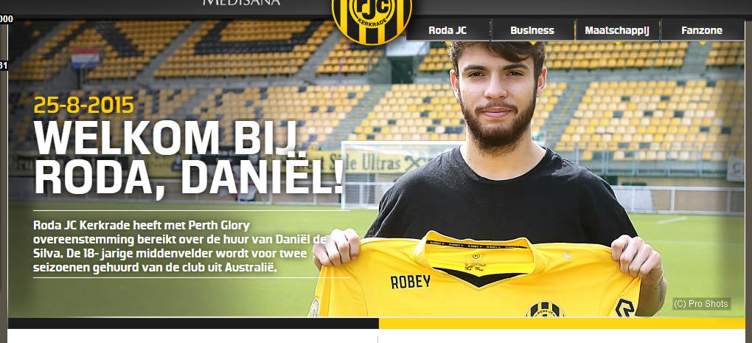Image resolution: width=752 pixels, height=343 pixels.
Task: Click the black bar below the banner
Action: [193, 323]
